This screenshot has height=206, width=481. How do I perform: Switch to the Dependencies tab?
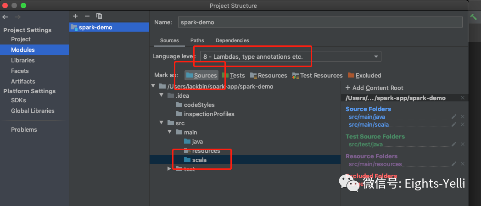(x=232, y=40)
